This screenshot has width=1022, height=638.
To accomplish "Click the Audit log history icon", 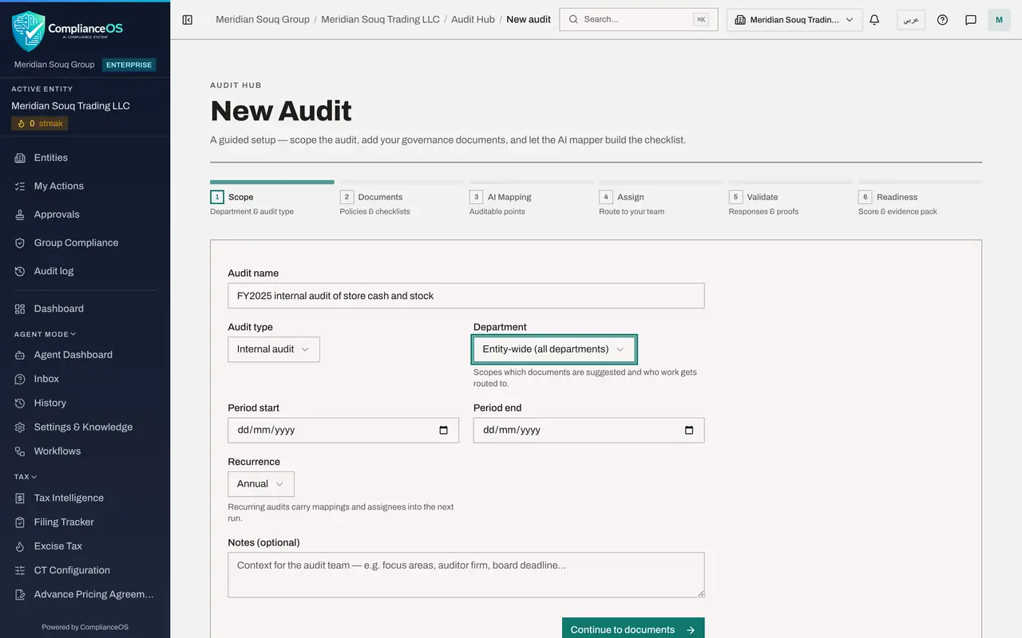I will click(20, 271).
